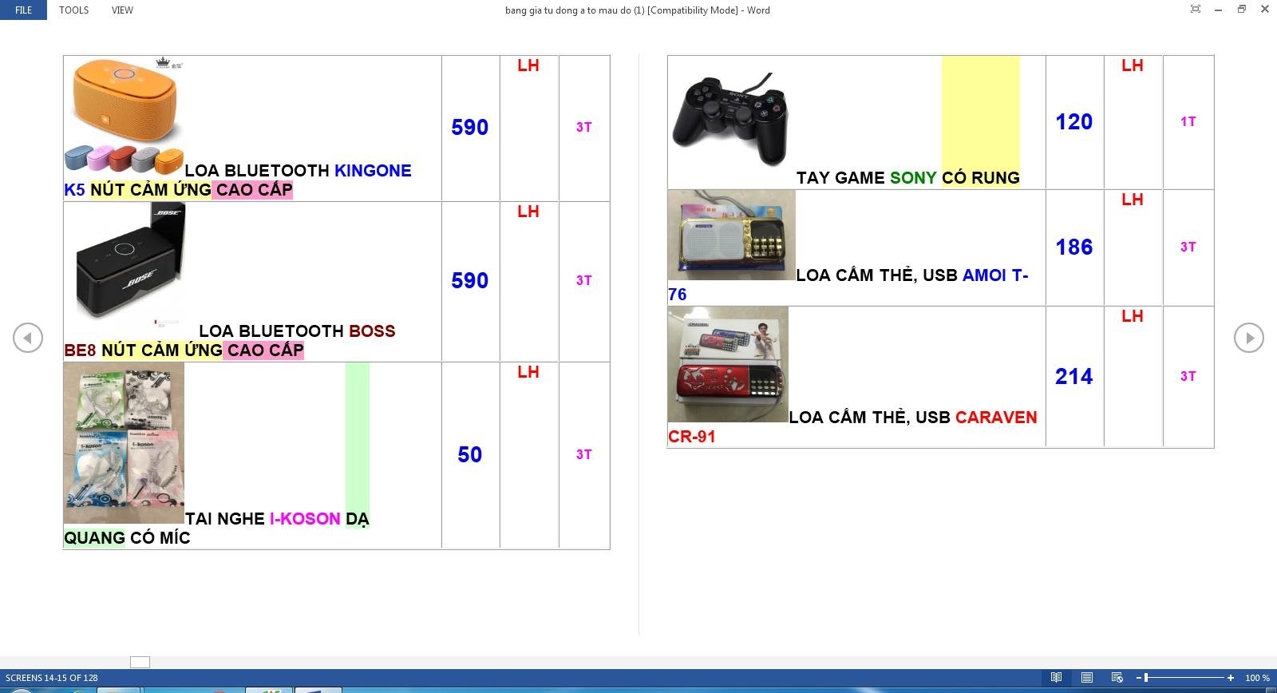Select the red Caraven CR-91 speaker image

(x=728, y=364)
